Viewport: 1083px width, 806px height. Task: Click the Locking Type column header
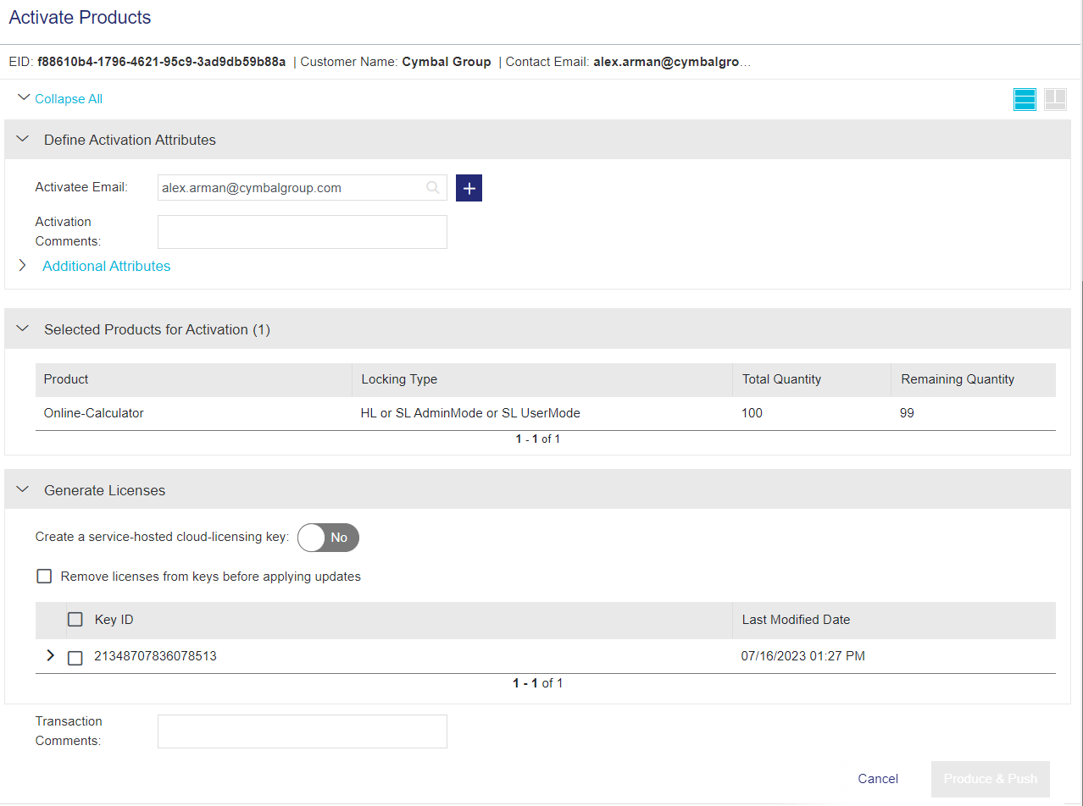tap(399, 379)
